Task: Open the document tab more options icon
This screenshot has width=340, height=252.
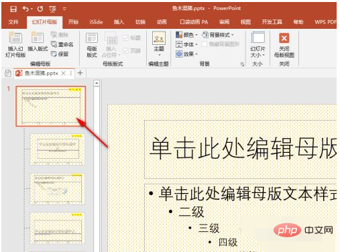Action: click(71, 73)
